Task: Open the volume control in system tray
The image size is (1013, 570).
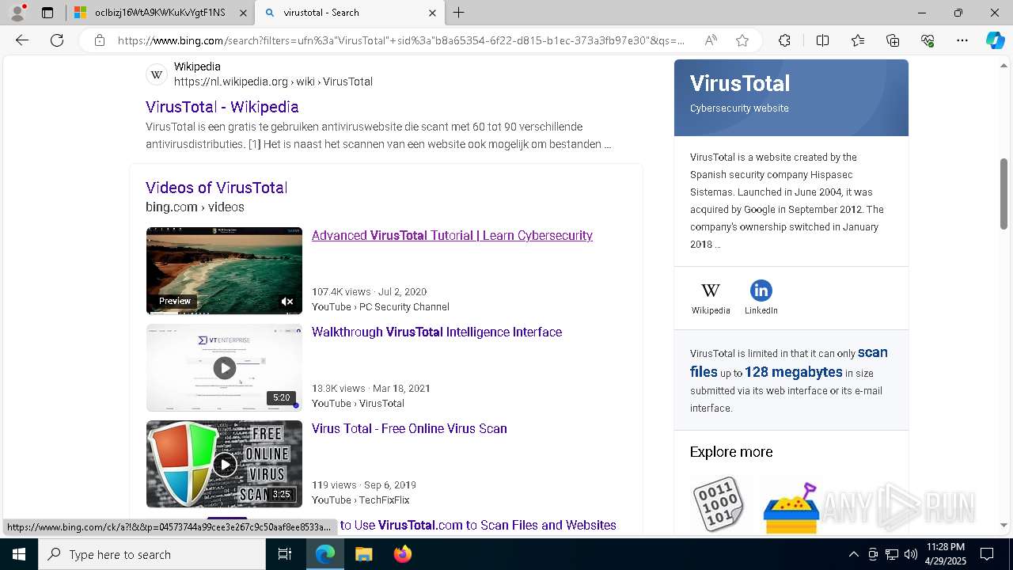Action: (910, 554)
